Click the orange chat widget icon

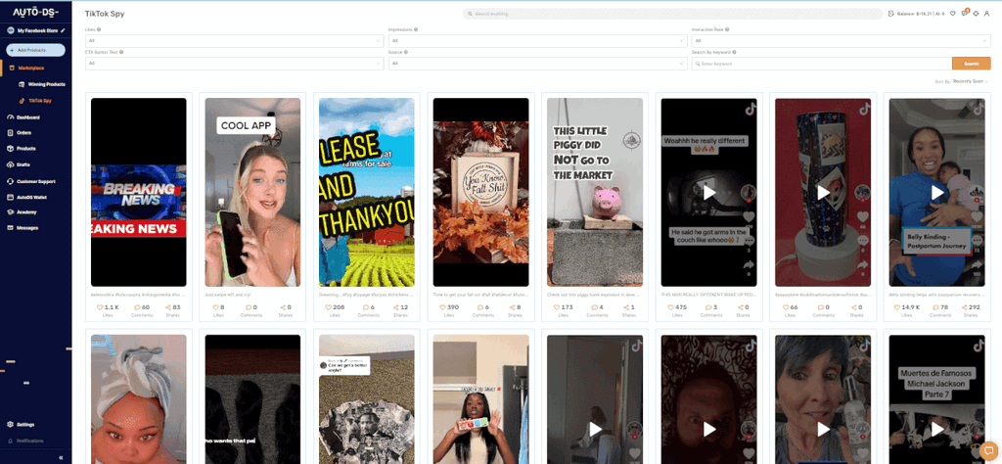click(988, 450)
